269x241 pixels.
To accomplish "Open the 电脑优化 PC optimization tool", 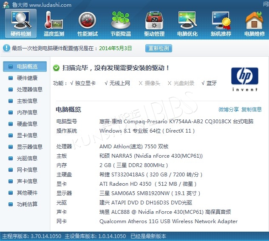I will [x=187, y=24].
